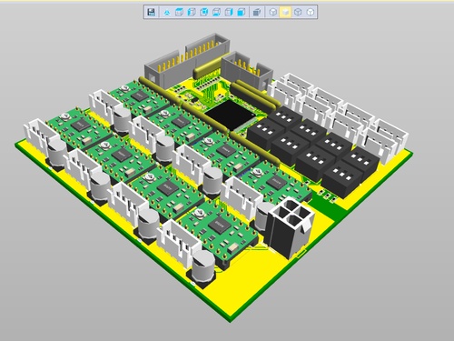Image resolution: width=454 pixels, height=341 pixels.
Task: Enable the third hidden-line render mode
Action: [298, 12]
